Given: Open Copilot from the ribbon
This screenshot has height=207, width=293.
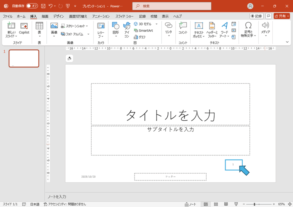Looking at the screenshot, I should tap(24, 29).
